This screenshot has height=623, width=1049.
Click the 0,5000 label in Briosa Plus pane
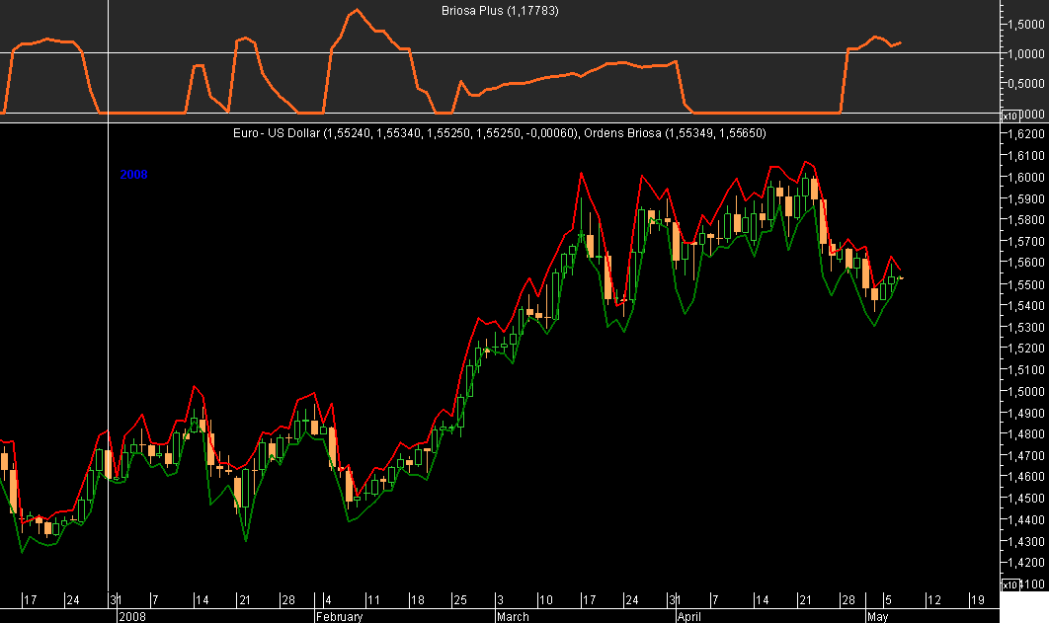tap(1025, 83)
